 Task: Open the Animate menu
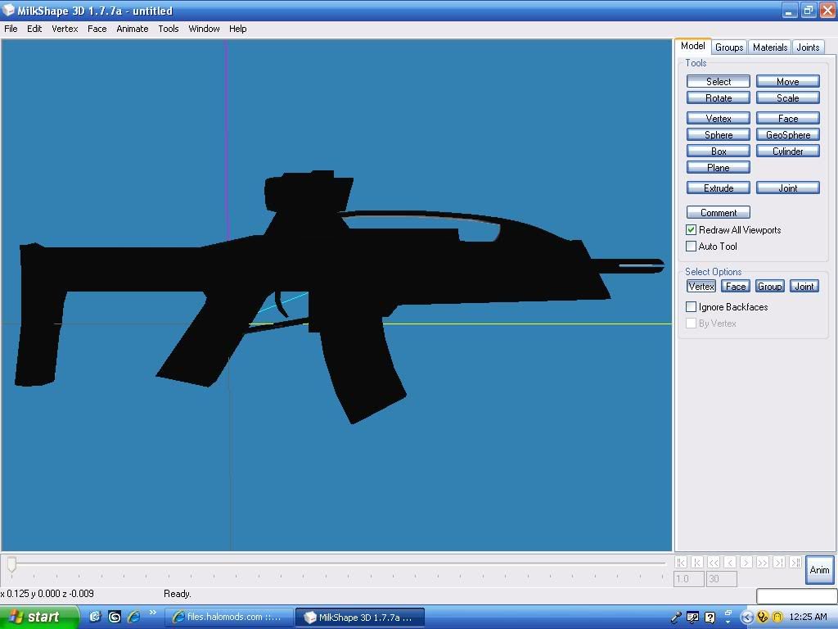point(133,29)
